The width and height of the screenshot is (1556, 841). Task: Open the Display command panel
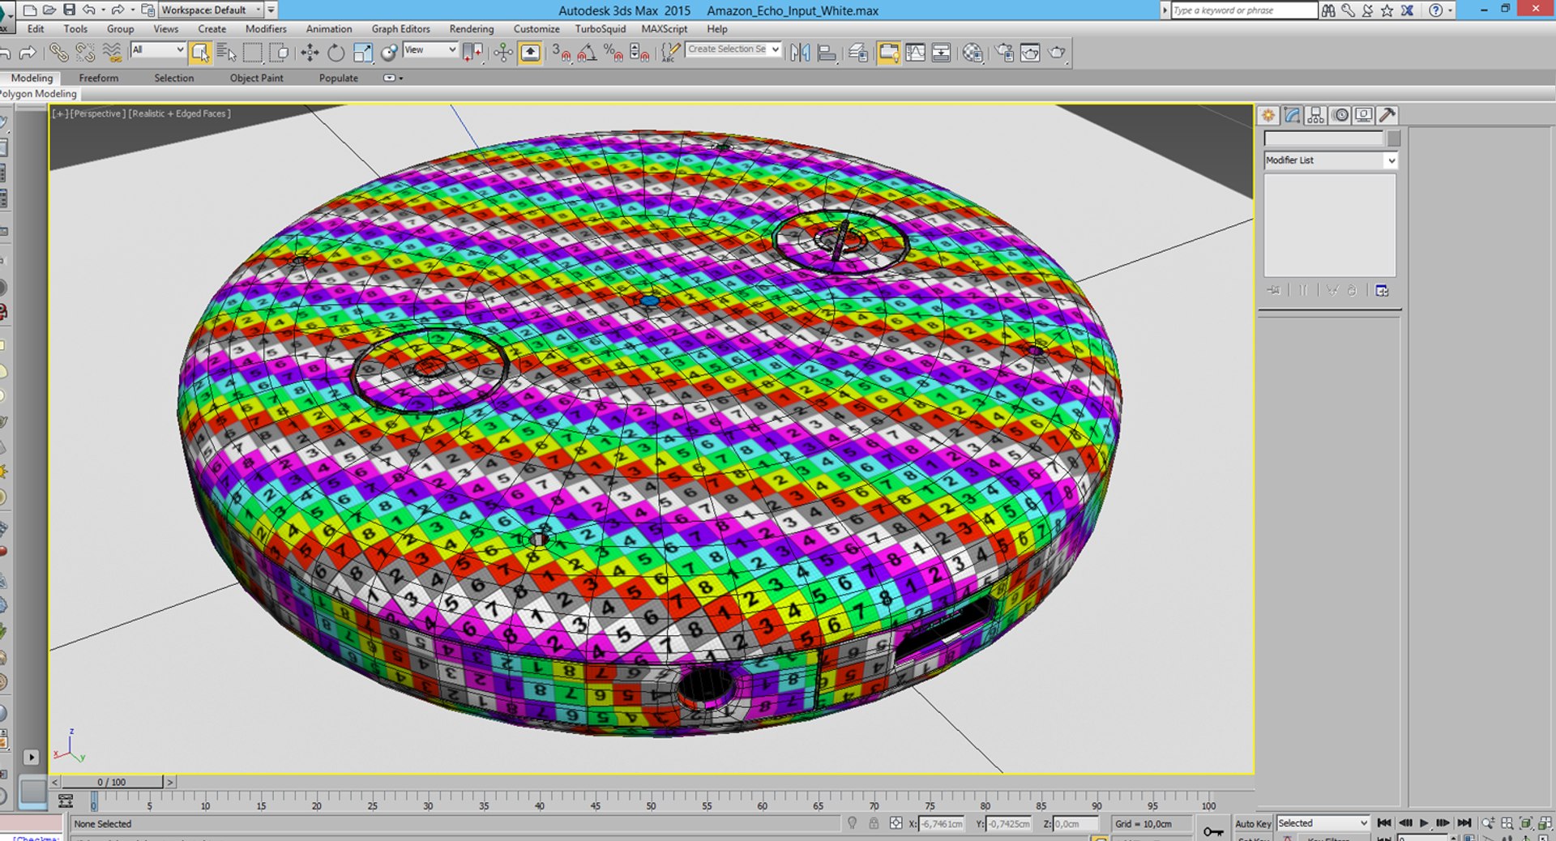(x=1364, y=115)
